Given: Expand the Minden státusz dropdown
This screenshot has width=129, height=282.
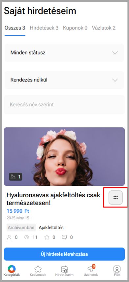Looking at the screenshot, I should 64,53.
